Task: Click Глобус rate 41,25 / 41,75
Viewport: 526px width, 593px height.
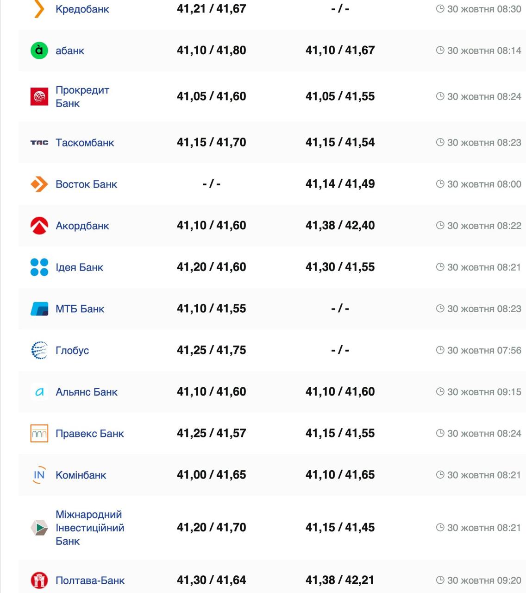Action: [x=211, y=350]
